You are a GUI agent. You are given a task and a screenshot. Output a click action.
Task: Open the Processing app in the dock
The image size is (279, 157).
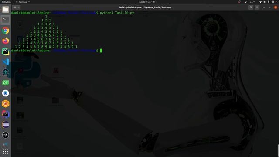6,135
